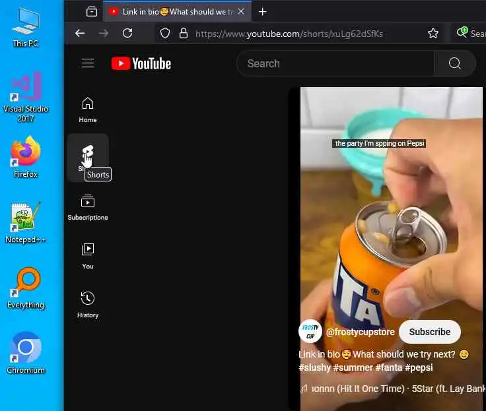Select the Chromium desktop shortcut
This screenshot has height=411, width=486.
coord(26,353)
